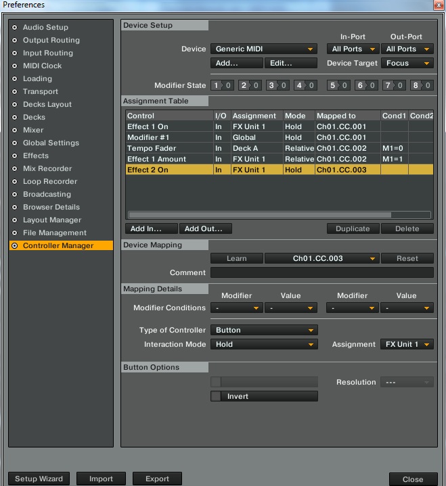
Task: Open second Modifier condition dropdown
Action: (353, 308)
